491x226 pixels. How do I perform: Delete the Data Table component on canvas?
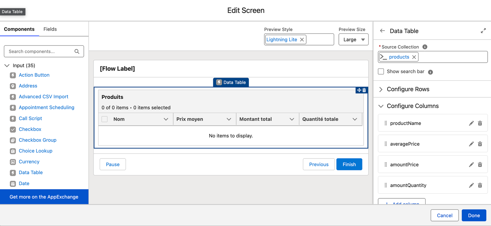pos(364,90)
